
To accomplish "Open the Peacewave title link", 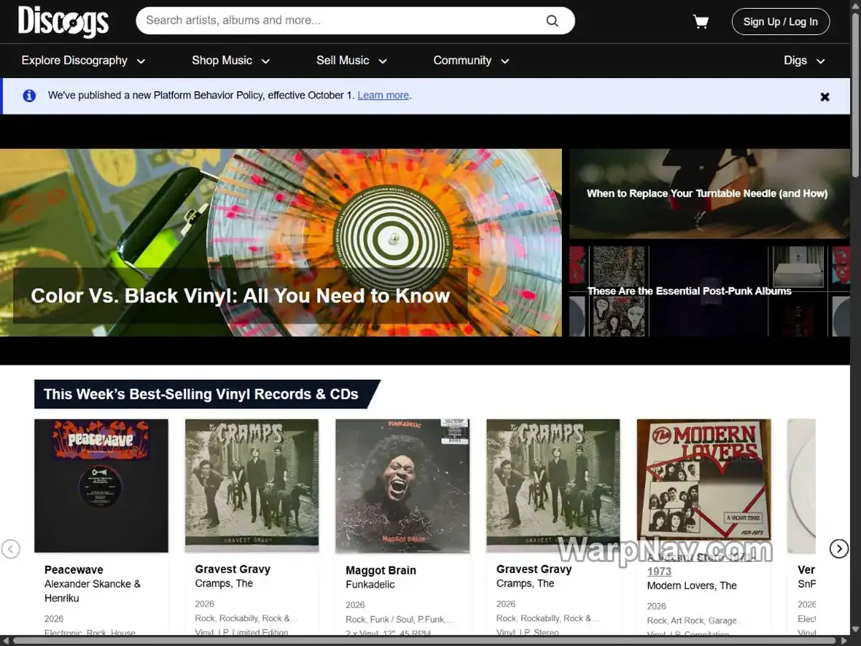I will 74,570.
